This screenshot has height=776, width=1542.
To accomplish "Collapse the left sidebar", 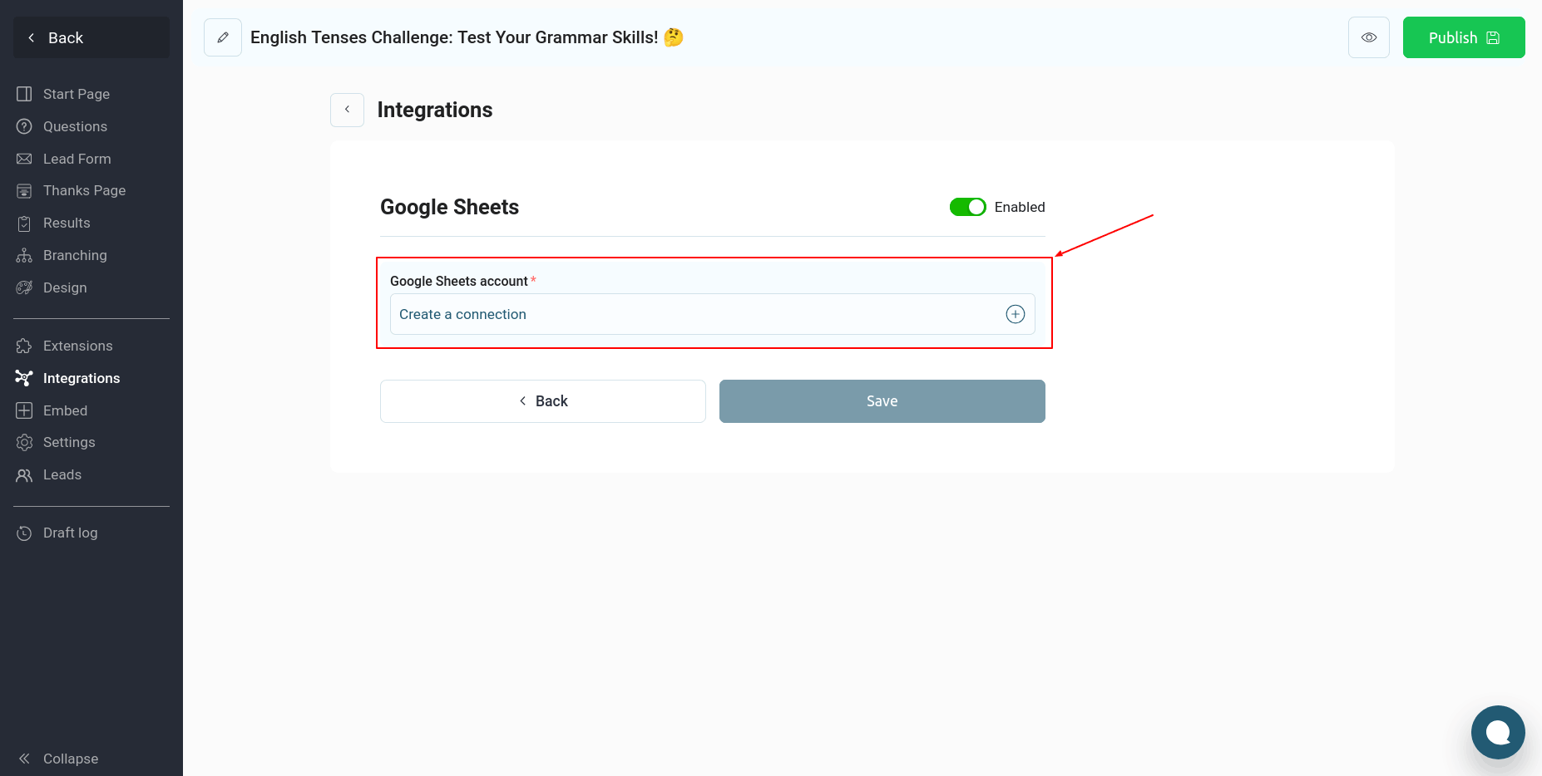I will click(58, 759).
